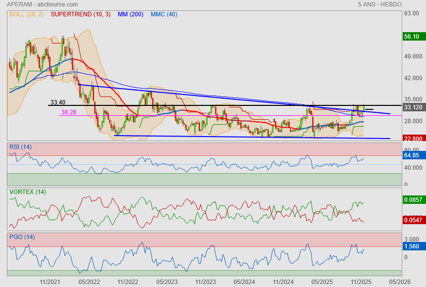The image size is (426, 287).
Task: Click the magenta 30.20 level label
Action: [x=69, y=112]
